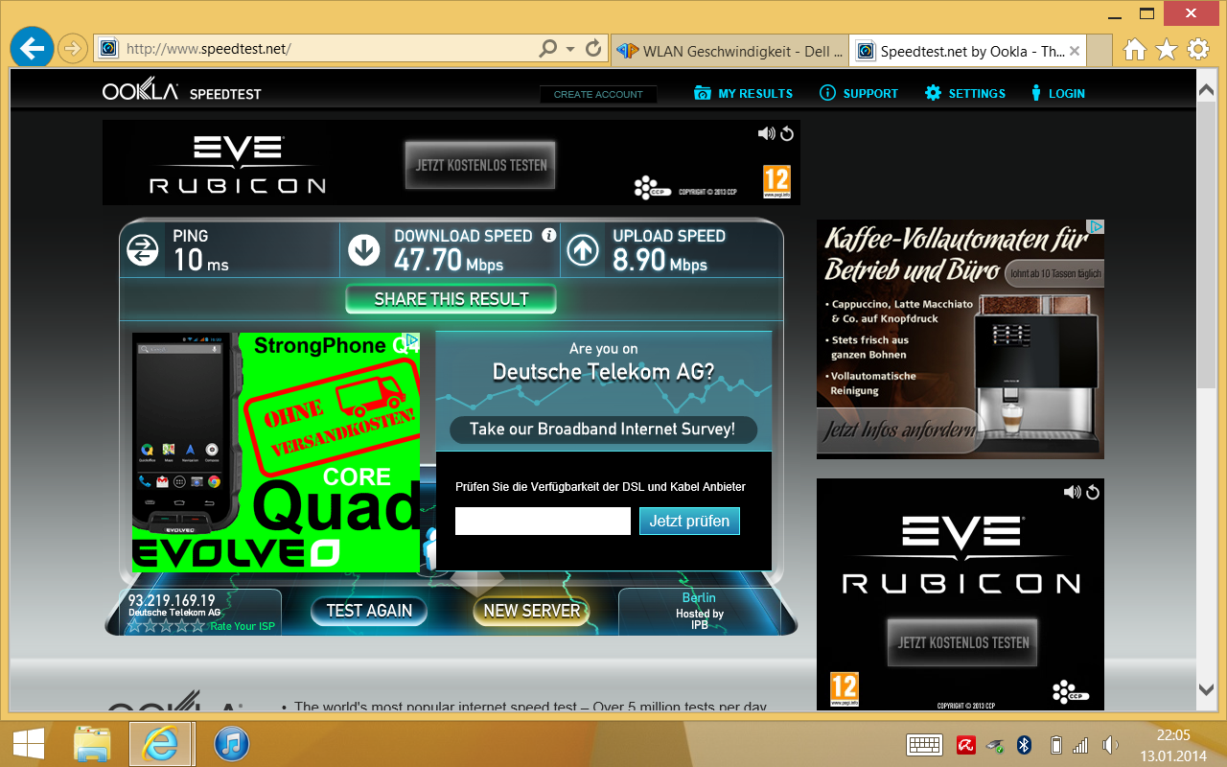The height and width of the screenshot is (767, 1227).
Task: Open MY RESULTS in page header
Action: click(744, 93)
